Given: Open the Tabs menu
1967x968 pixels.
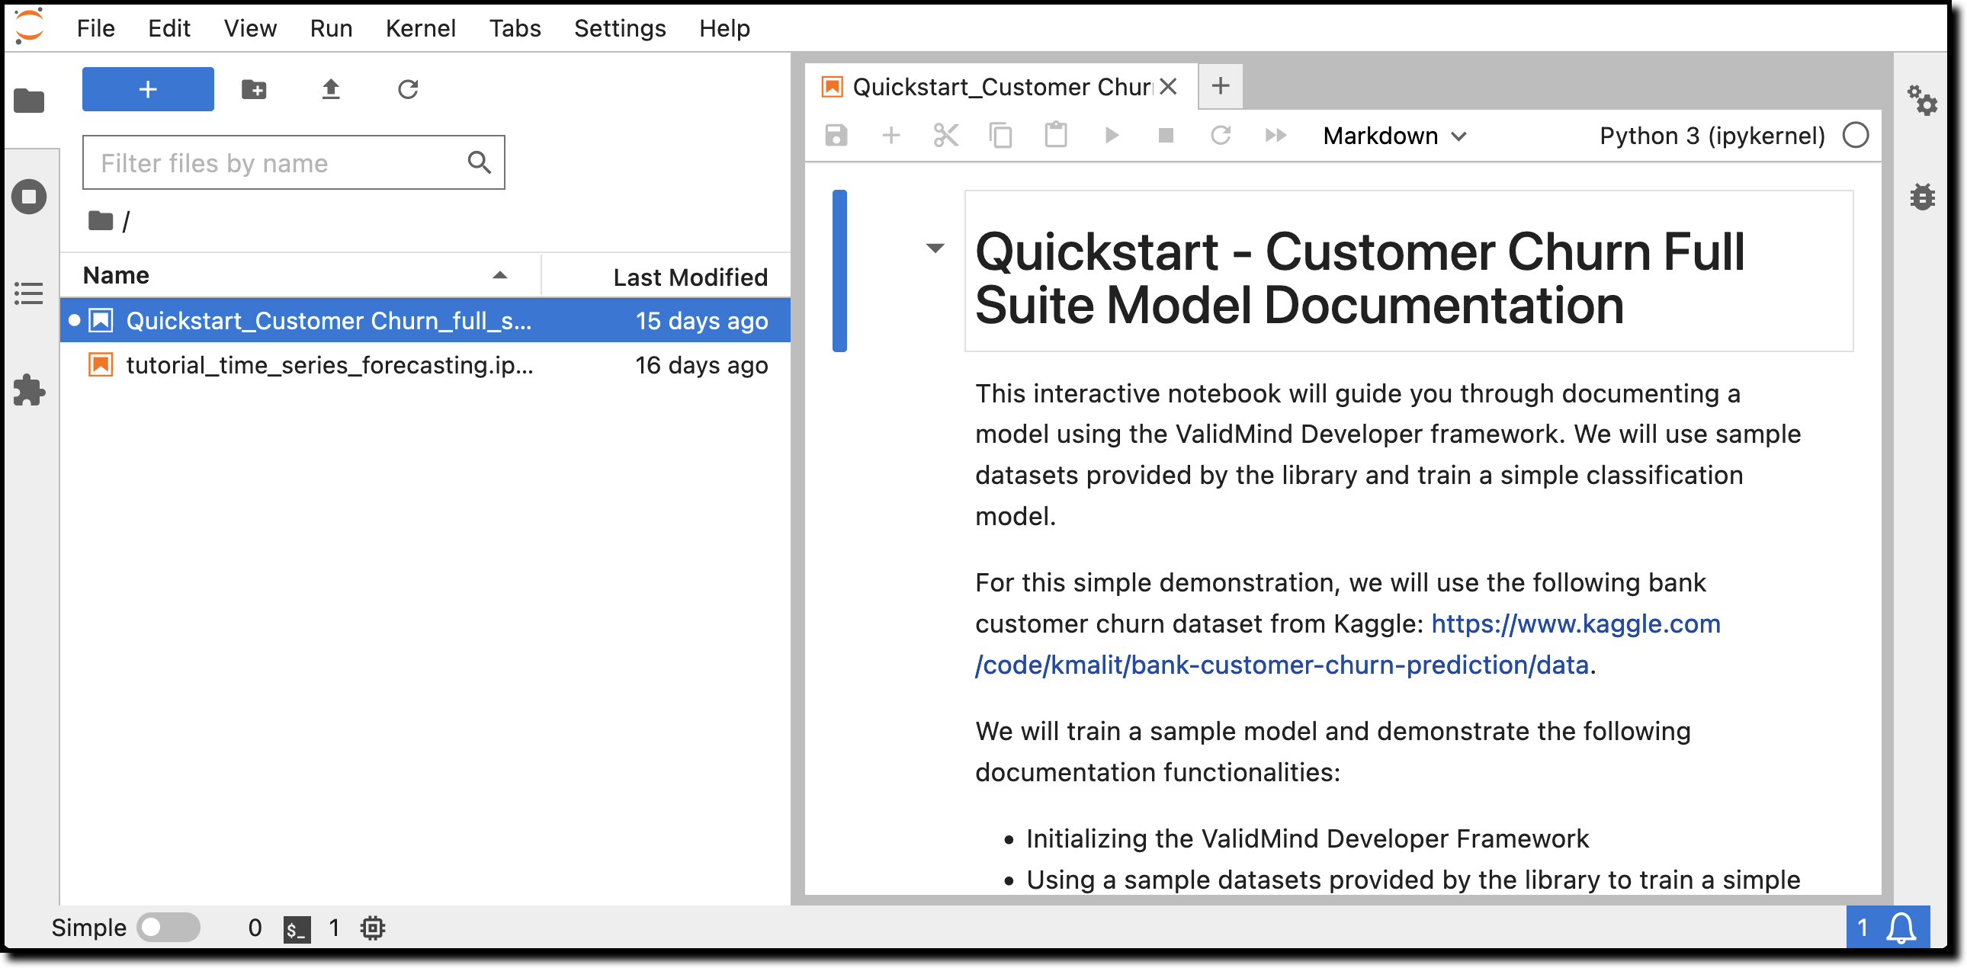Looking at the screenshot, I should (x=515, y=28).
